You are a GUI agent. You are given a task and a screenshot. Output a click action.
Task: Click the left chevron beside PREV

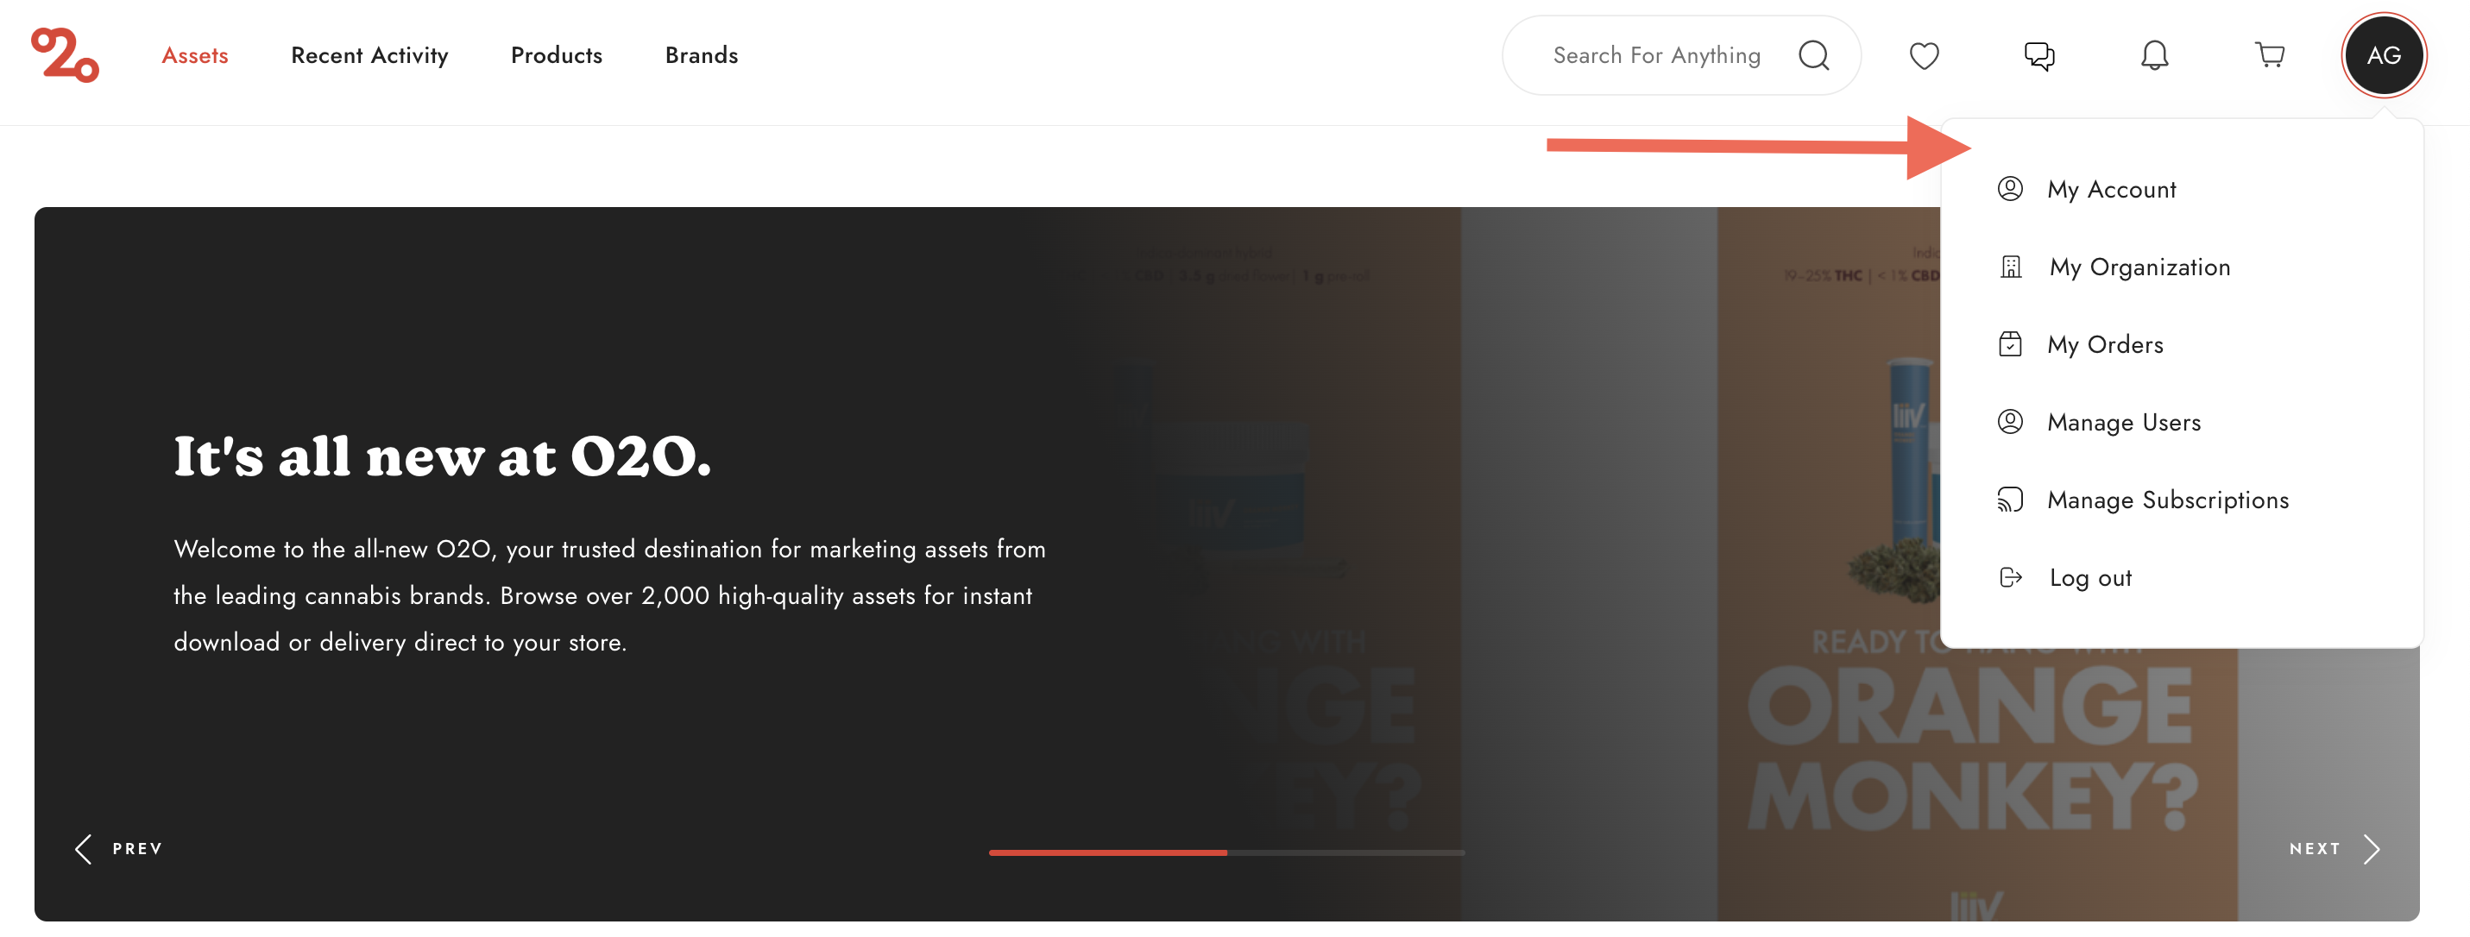coord(84,849)
